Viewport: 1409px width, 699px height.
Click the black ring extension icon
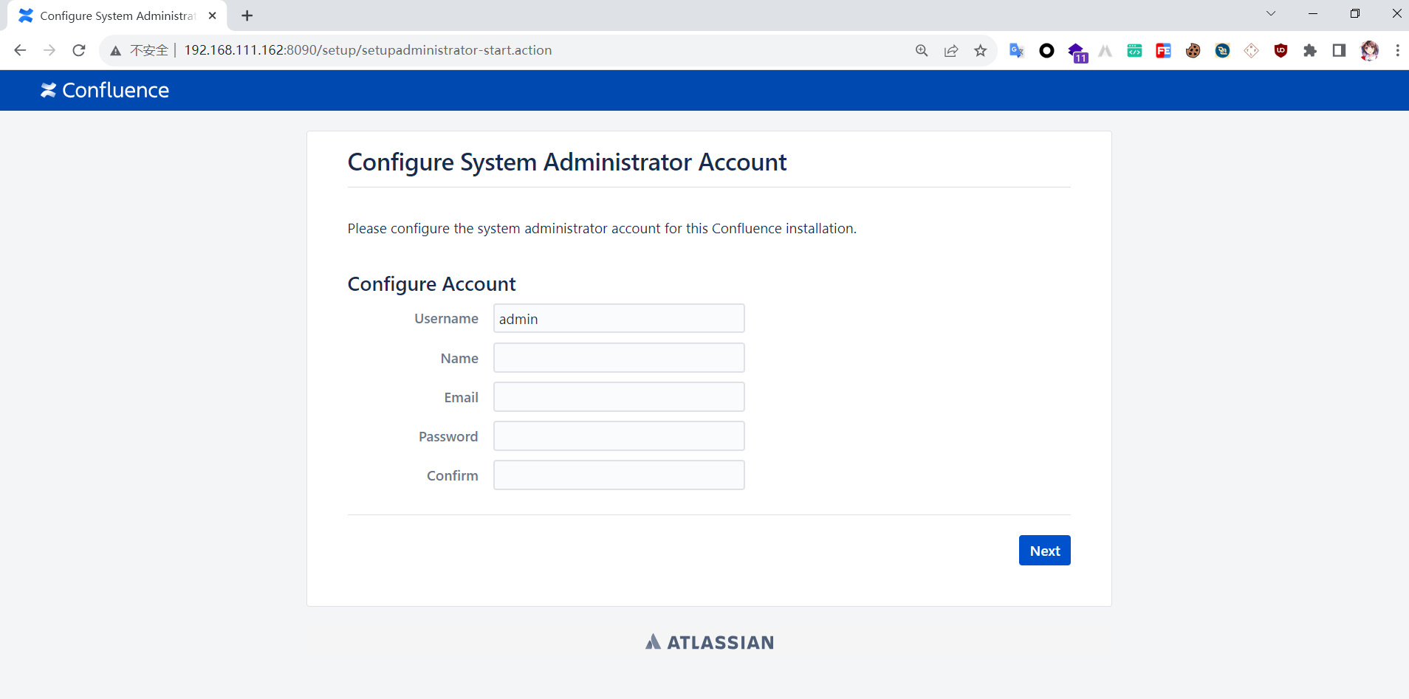pyautogui.click(x=1046, y=50)
